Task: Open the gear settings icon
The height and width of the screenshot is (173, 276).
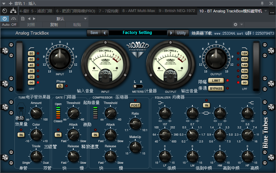Action: click(235, 24)
